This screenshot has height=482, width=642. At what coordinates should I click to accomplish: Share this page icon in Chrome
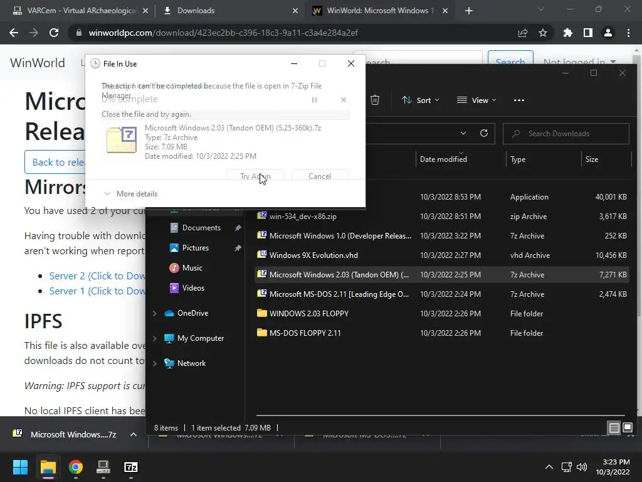coord(523,33)
